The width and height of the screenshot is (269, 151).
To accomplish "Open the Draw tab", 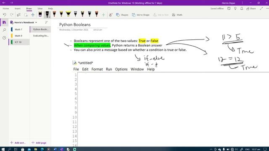I will [x=29, y=8].
